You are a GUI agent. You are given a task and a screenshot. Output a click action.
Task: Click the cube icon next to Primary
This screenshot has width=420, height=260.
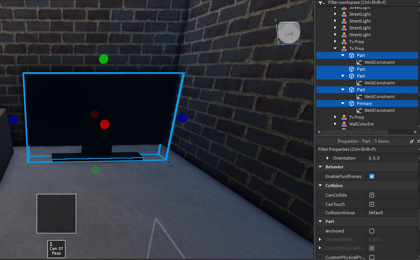point(351,104)
